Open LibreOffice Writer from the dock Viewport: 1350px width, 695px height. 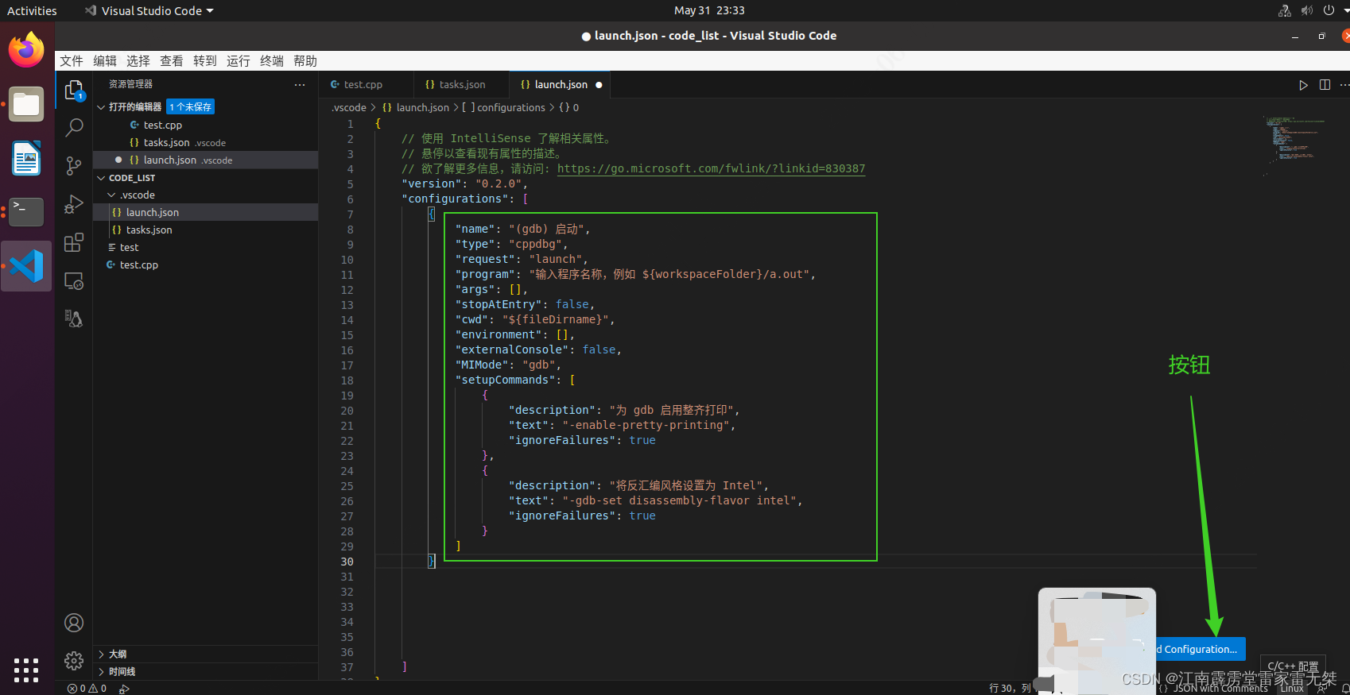(26, 158)
